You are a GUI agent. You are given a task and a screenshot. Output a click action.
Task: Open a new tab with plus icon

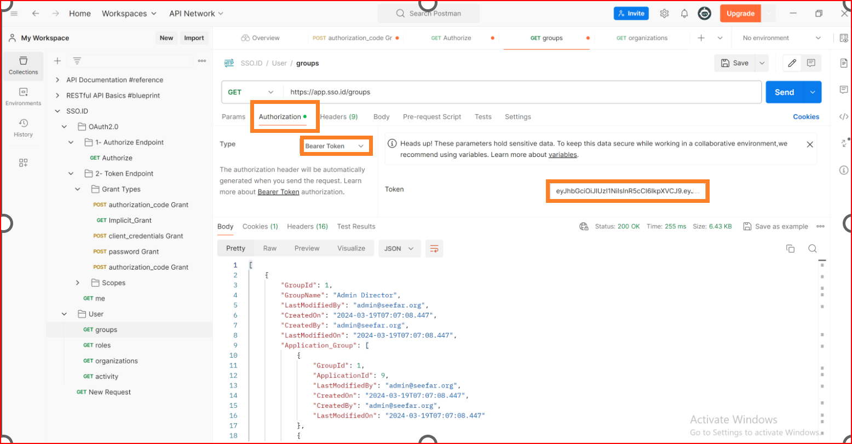tap(701, 38)
